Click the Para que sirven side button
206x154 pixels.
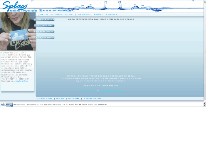click(x=44, y=38)
